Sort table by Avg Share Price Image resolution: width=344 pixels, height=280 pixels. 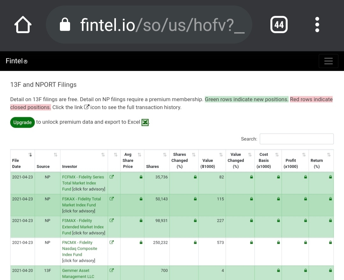click(x=132, y=160)
